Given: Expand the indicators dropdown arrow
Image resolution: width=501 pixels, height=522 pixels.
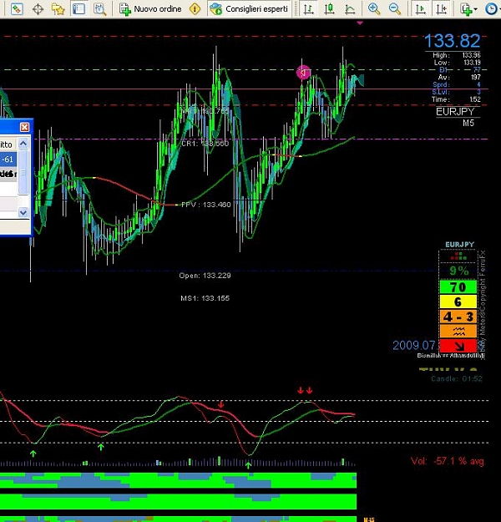Looking at the screenshot, I should [475, 9].
